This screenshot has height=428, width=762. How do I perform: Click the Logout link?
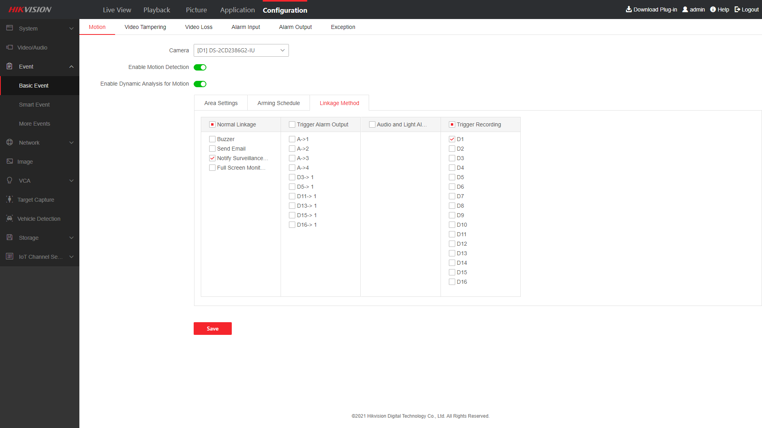tap(747, 10)
